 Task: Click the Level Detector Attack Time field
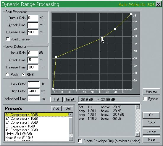(x=33, y=60)
